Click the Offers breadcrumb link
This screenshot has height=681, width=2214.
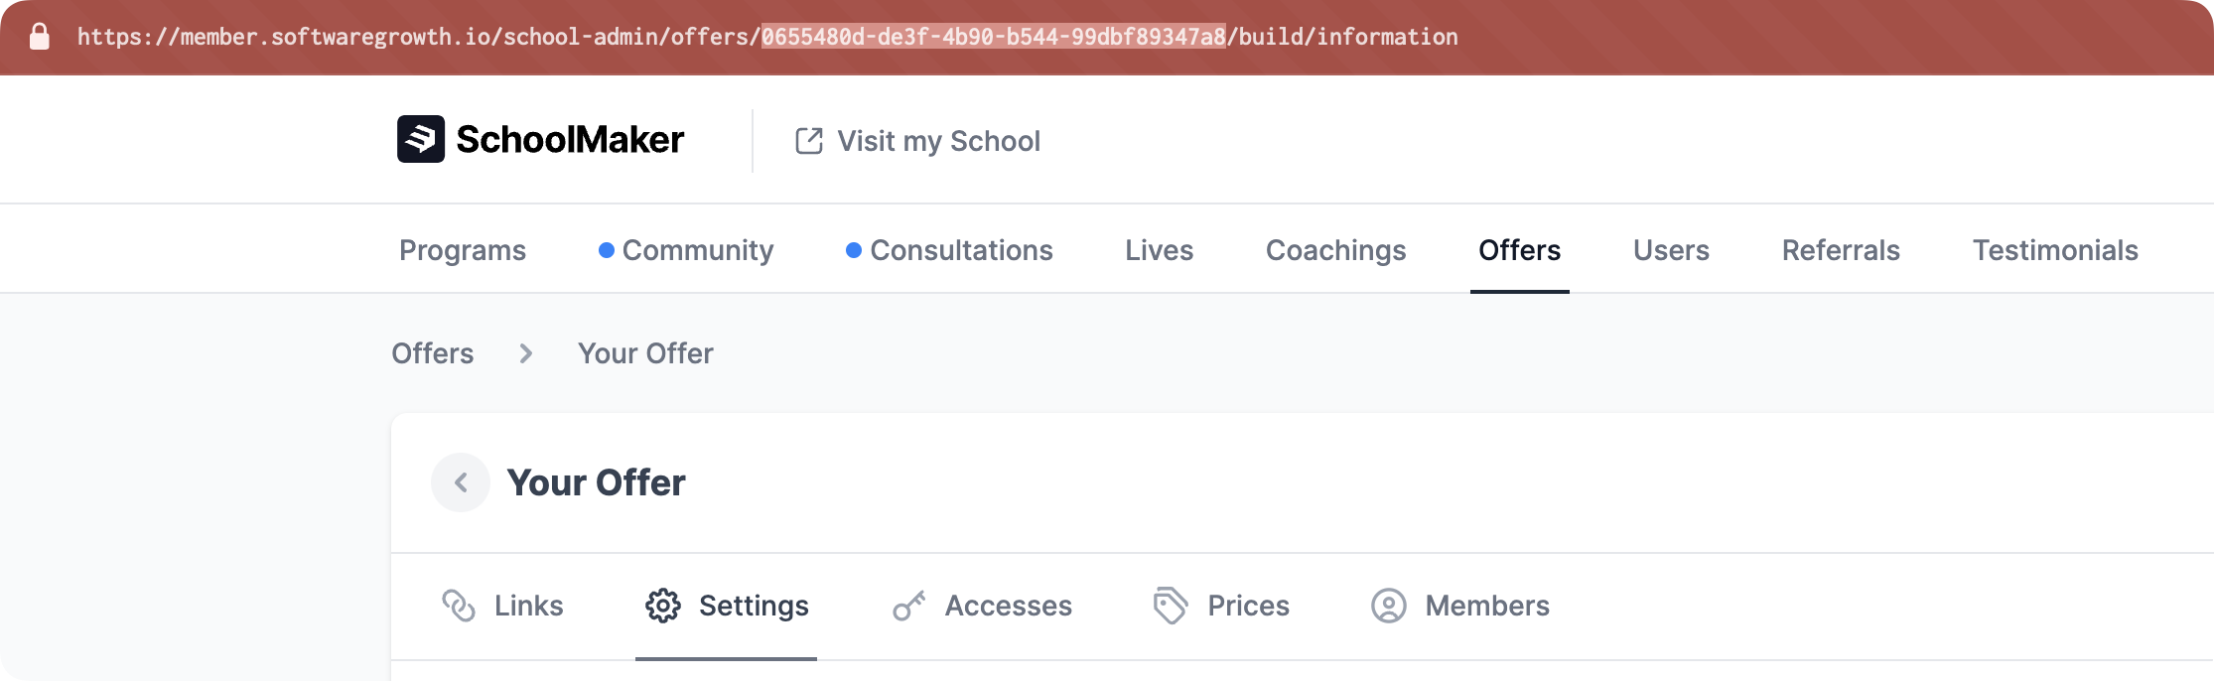[433, 353]
